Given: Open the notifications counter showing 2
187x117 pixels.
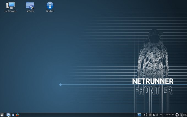Looking at the screenshot, I should coord(182,115).
